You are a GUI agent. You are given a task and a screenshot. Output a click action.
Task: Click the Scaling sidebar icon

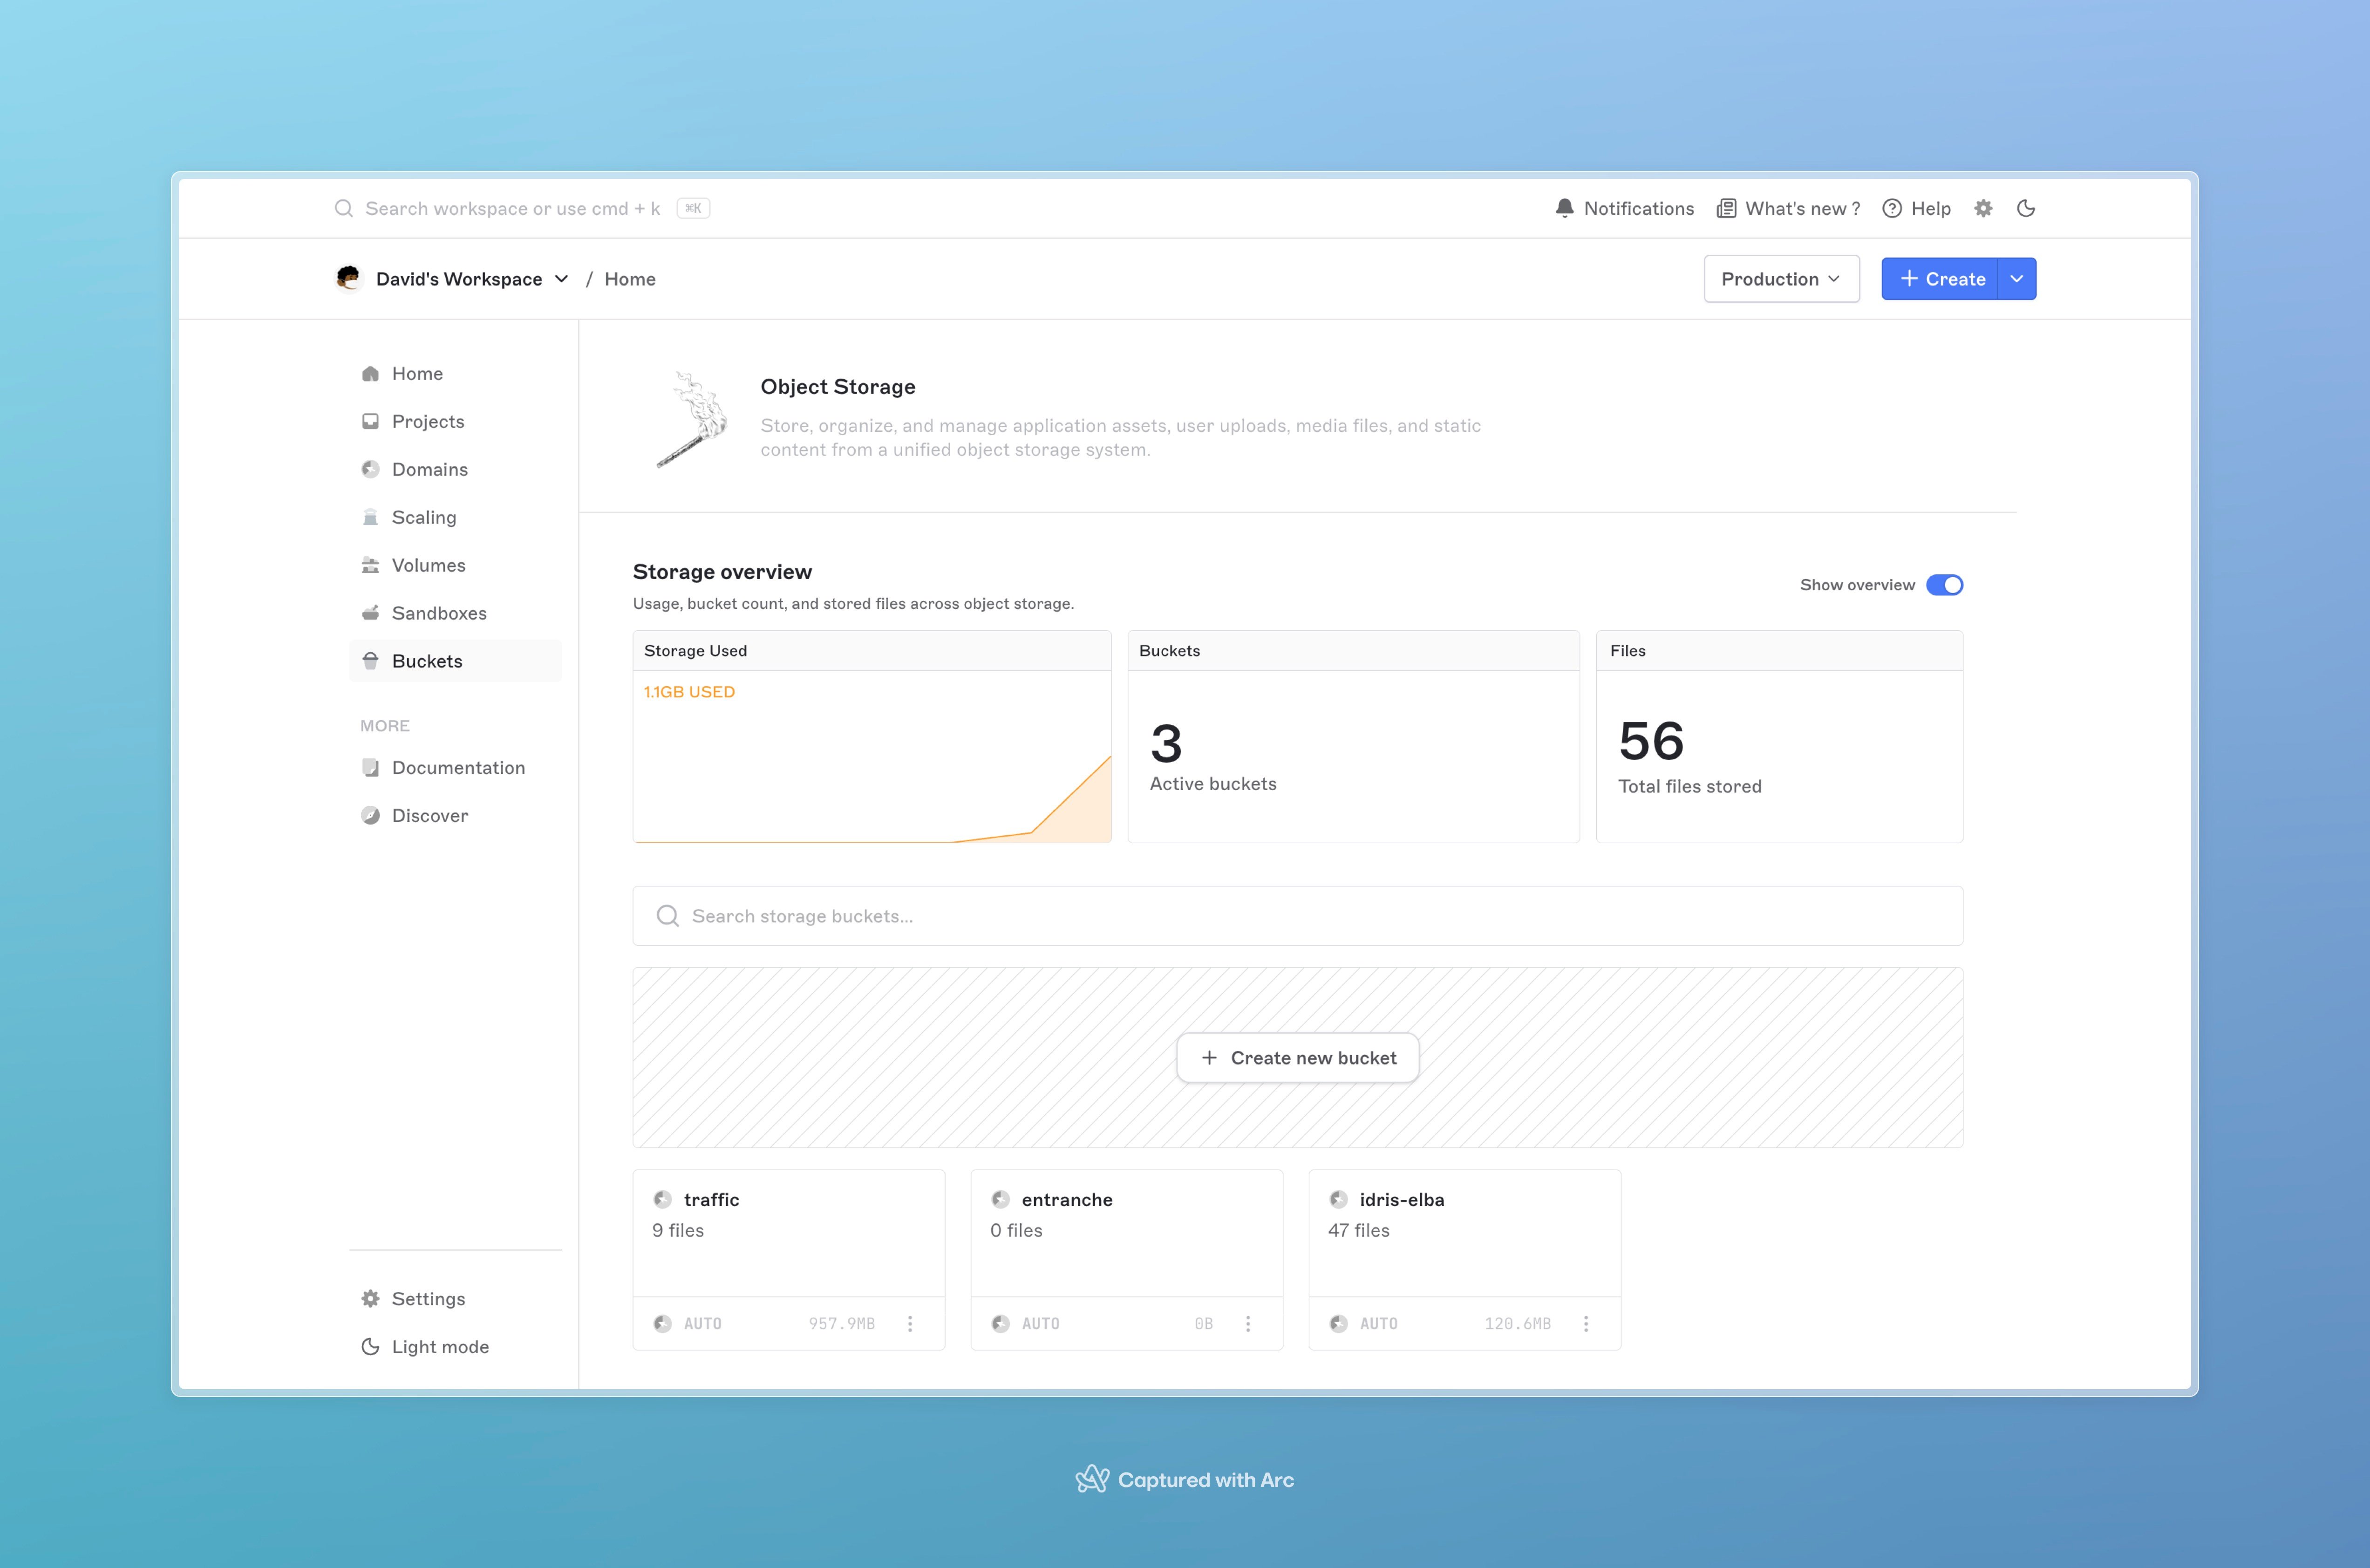[370, 517]
